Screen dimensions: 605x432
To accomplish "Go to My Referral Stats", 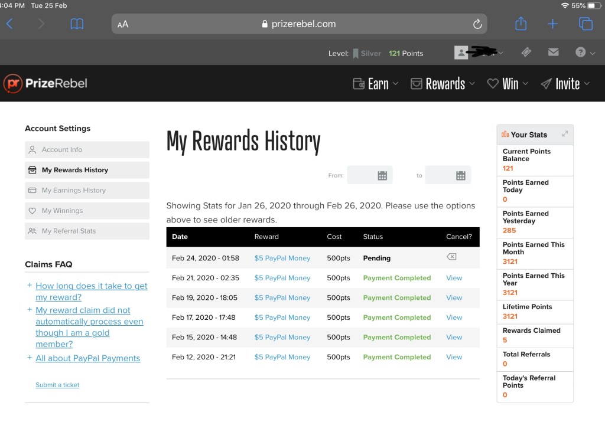I will point(69,231).
